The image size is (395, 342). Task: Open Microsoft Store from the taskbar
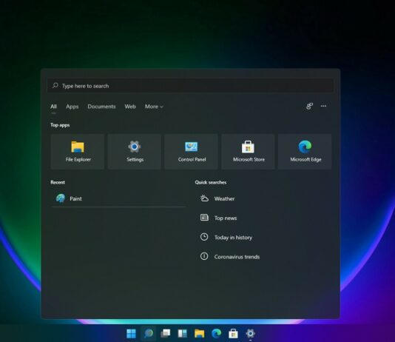point(233,333)
